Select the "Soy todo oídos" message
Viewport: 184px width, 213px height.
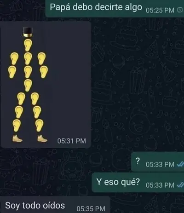pyautogui.click(x=55, y=205)
